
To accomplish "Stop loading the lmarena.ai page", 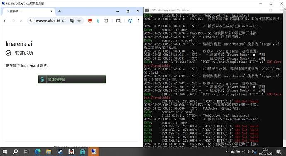I will [x=21, y=21].
